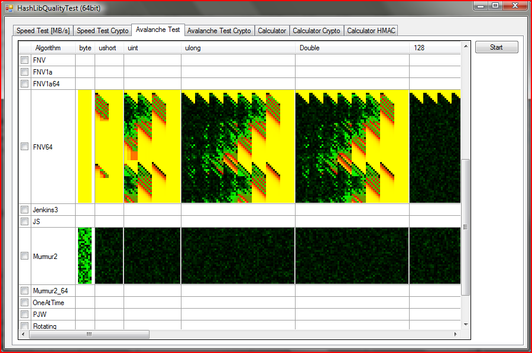
Task: Select the Rotating algorithm name
Action: pos(45,326)
